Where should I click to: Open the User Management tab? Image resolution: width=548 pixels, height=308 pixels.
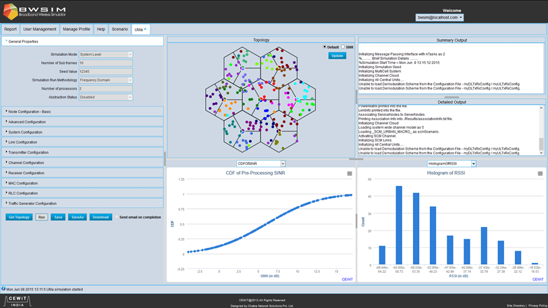40,30
